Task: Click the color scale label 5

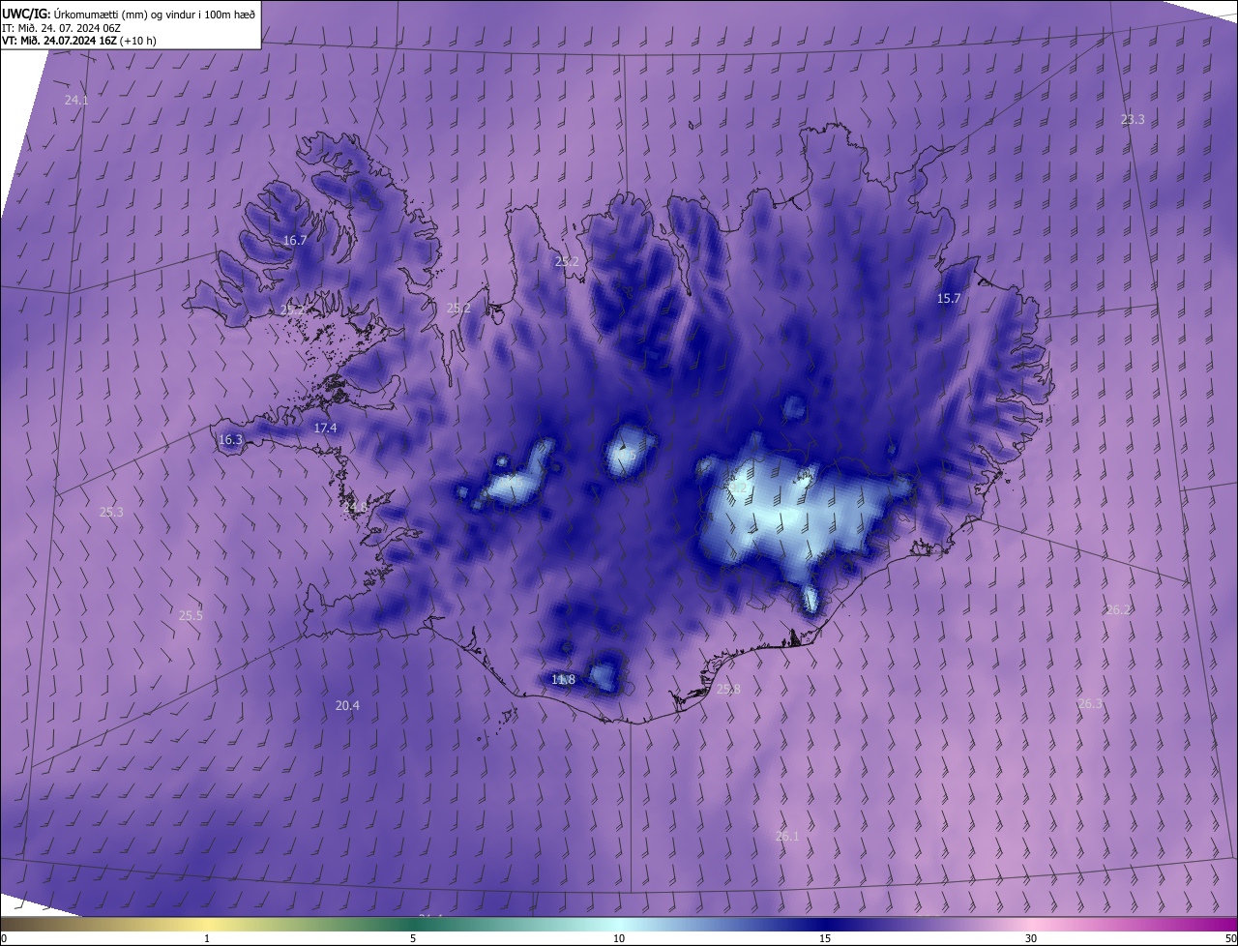Action: point(413,939)
